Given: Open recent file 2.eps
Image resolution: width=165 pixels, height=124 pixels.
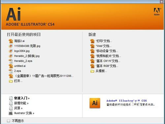Looking at the screenshot, I should click(x=17, y=71).
